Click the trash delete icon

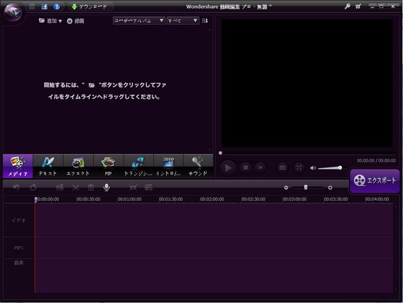[91, 187]
